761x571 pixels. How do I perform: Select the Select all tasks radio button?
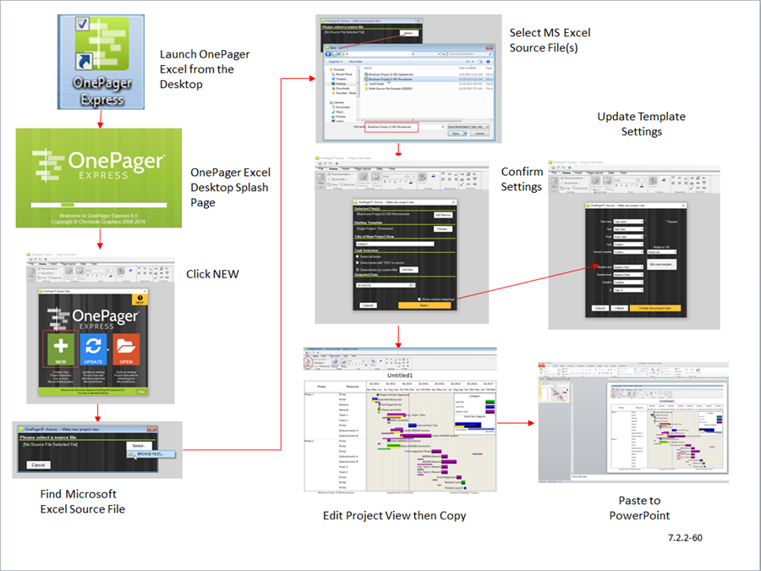click(358, 256)
